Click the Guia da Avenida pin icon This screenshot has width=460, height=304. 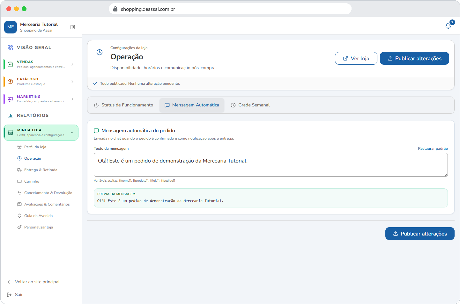coord(19,216)
